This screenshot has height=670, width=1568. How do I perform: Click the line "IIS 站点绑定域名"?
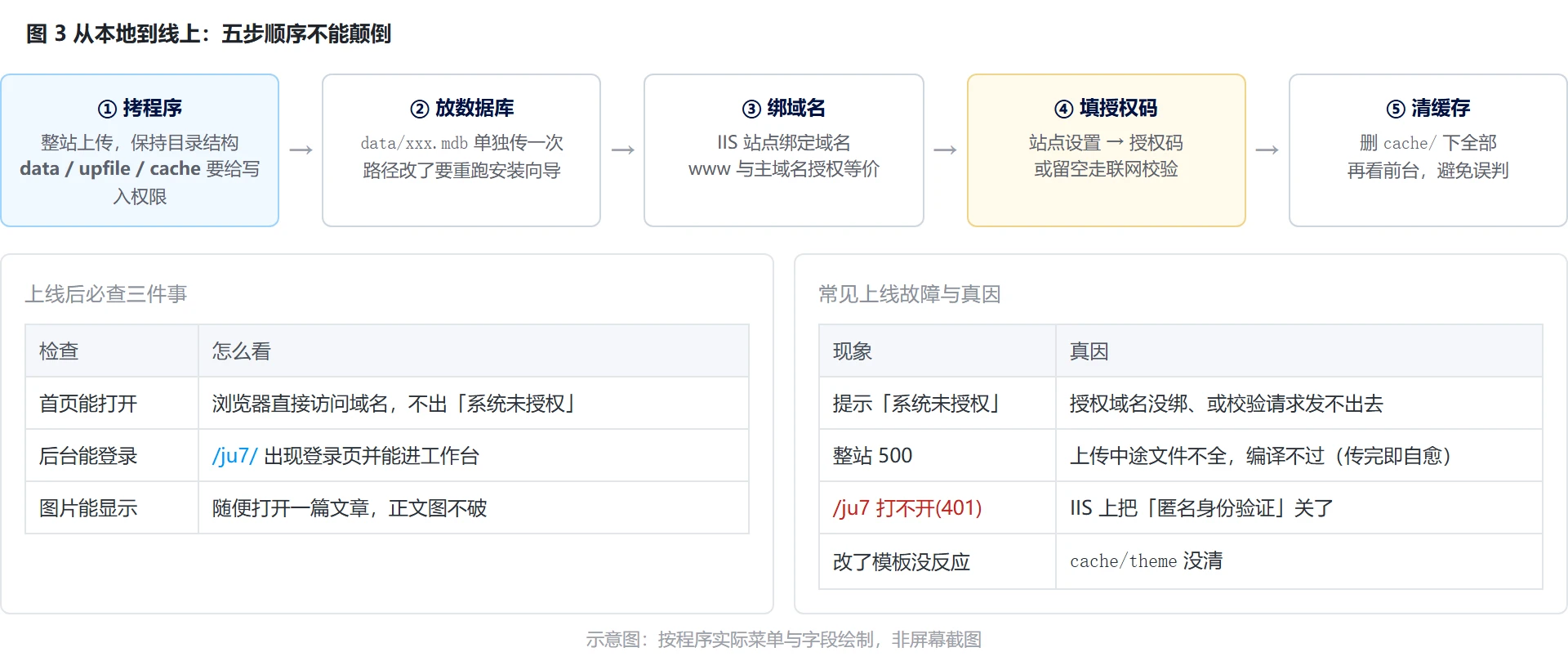click(783, 143)
